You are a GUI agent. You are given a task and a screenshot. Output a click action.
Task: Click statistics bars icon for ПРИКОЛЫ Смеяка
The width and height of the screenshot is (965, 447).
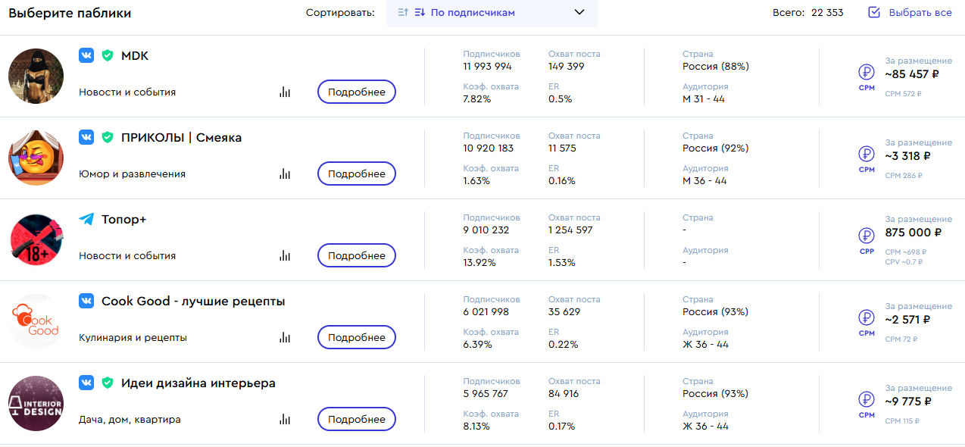285,174
